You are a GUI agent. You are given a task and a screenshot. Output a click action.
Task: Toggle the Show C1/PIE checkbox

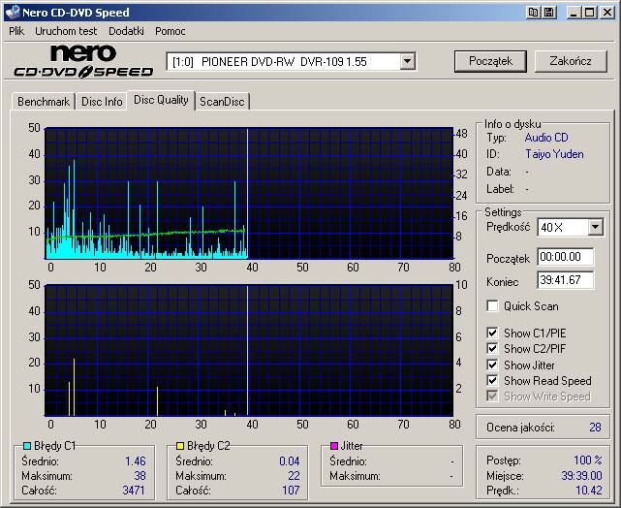pyautogui.click(x=492, y=333)
